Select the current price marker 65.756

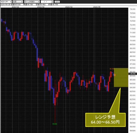pyautogui.click(x=133, y=74)
